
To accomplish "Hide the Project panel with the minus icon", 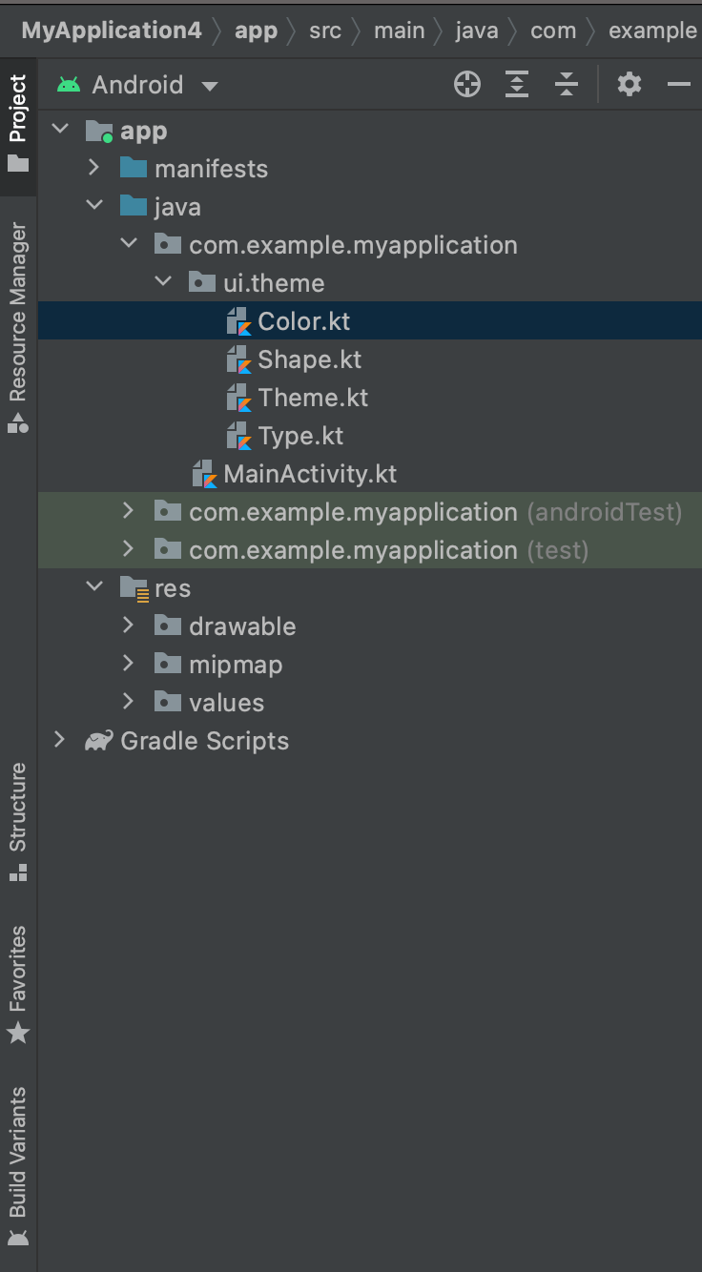I will (x=678, y=85).
